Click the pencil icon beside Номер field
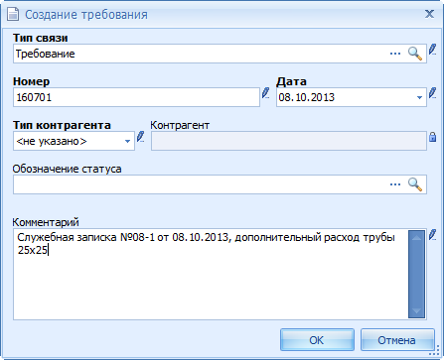The height and width of the screenshot is (360, 444). click(x=265, y=93)
